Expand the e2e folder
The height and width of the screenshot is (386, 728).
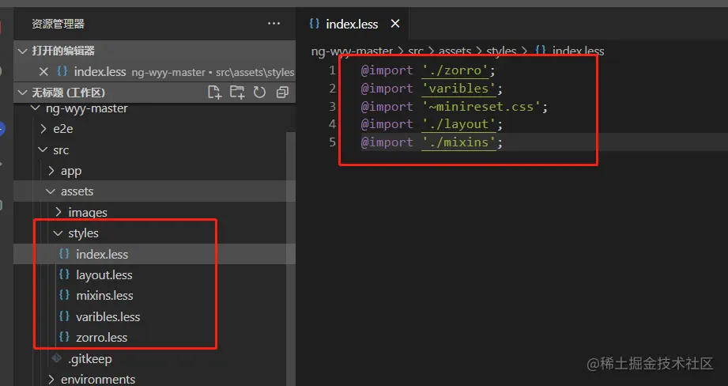[x=43, y=129]
